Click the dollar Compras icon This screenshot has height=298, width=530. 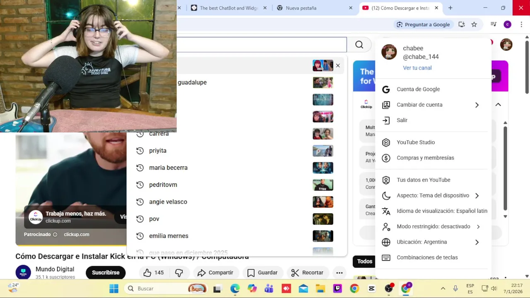386,158
